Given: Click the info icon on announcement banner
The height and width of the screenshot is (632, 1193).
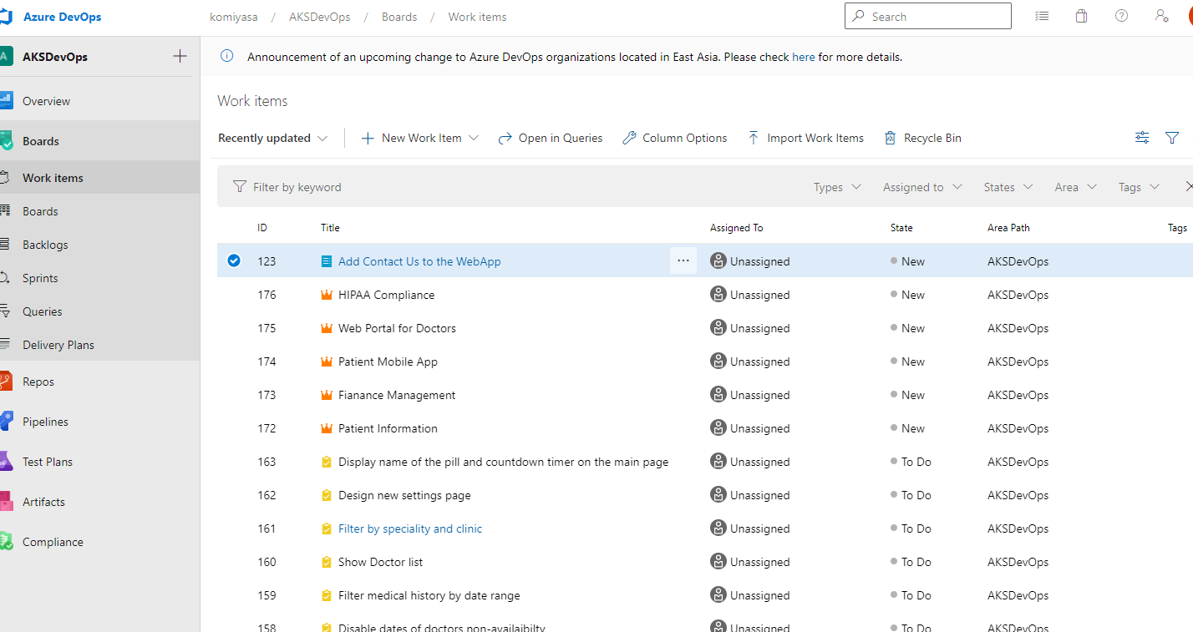Looking at the screenshot, I should pyautogui.click(x=226, y=57).
